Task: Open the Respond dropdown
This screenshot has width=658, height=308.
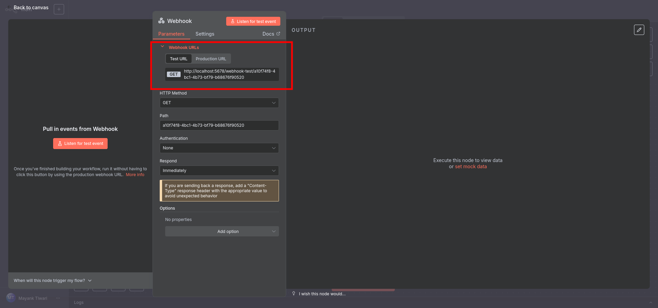Action: click(x=219, y=171)
